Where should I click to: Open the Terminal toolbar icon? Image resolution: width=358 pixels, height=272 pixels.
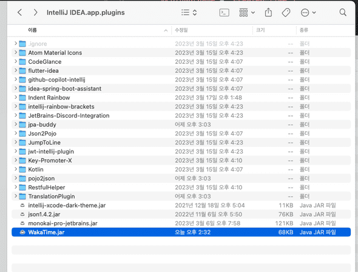coord(224,13)
